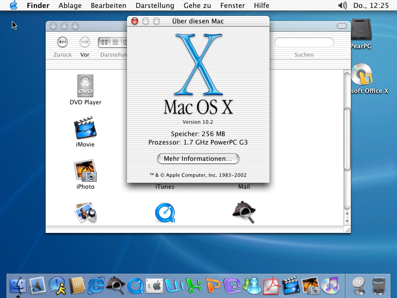Viewport: 397px width, 298px height.
Task: Open the Finder menu
Action: (38, 5)
